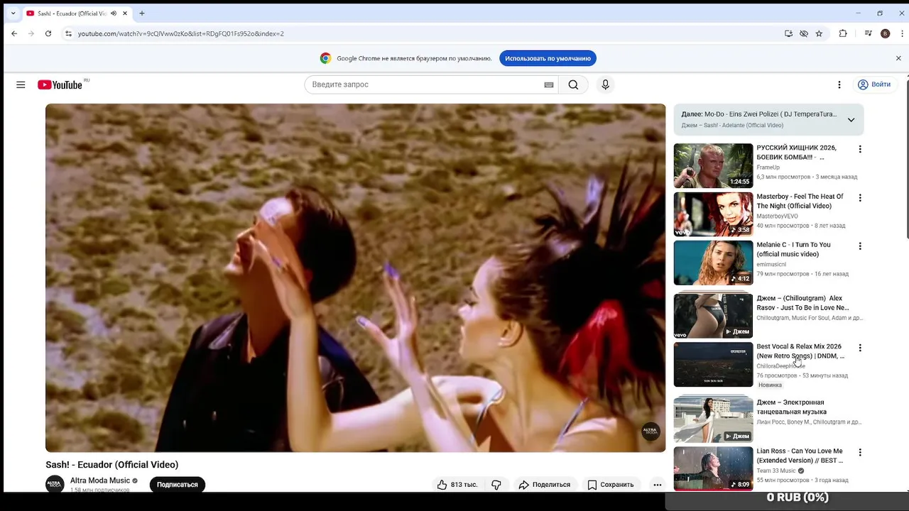
Task: Open Melanie C I Turn To You thumbnail
Action: coord(713,263)
